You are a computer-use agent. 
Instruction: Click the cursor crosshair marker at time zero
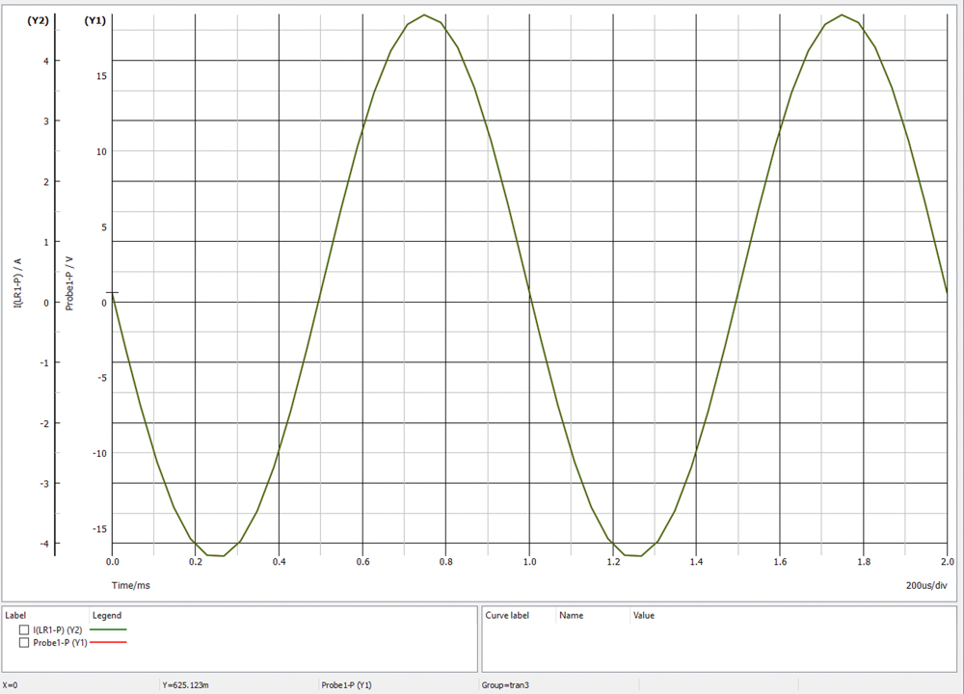(x=112, y=293)
